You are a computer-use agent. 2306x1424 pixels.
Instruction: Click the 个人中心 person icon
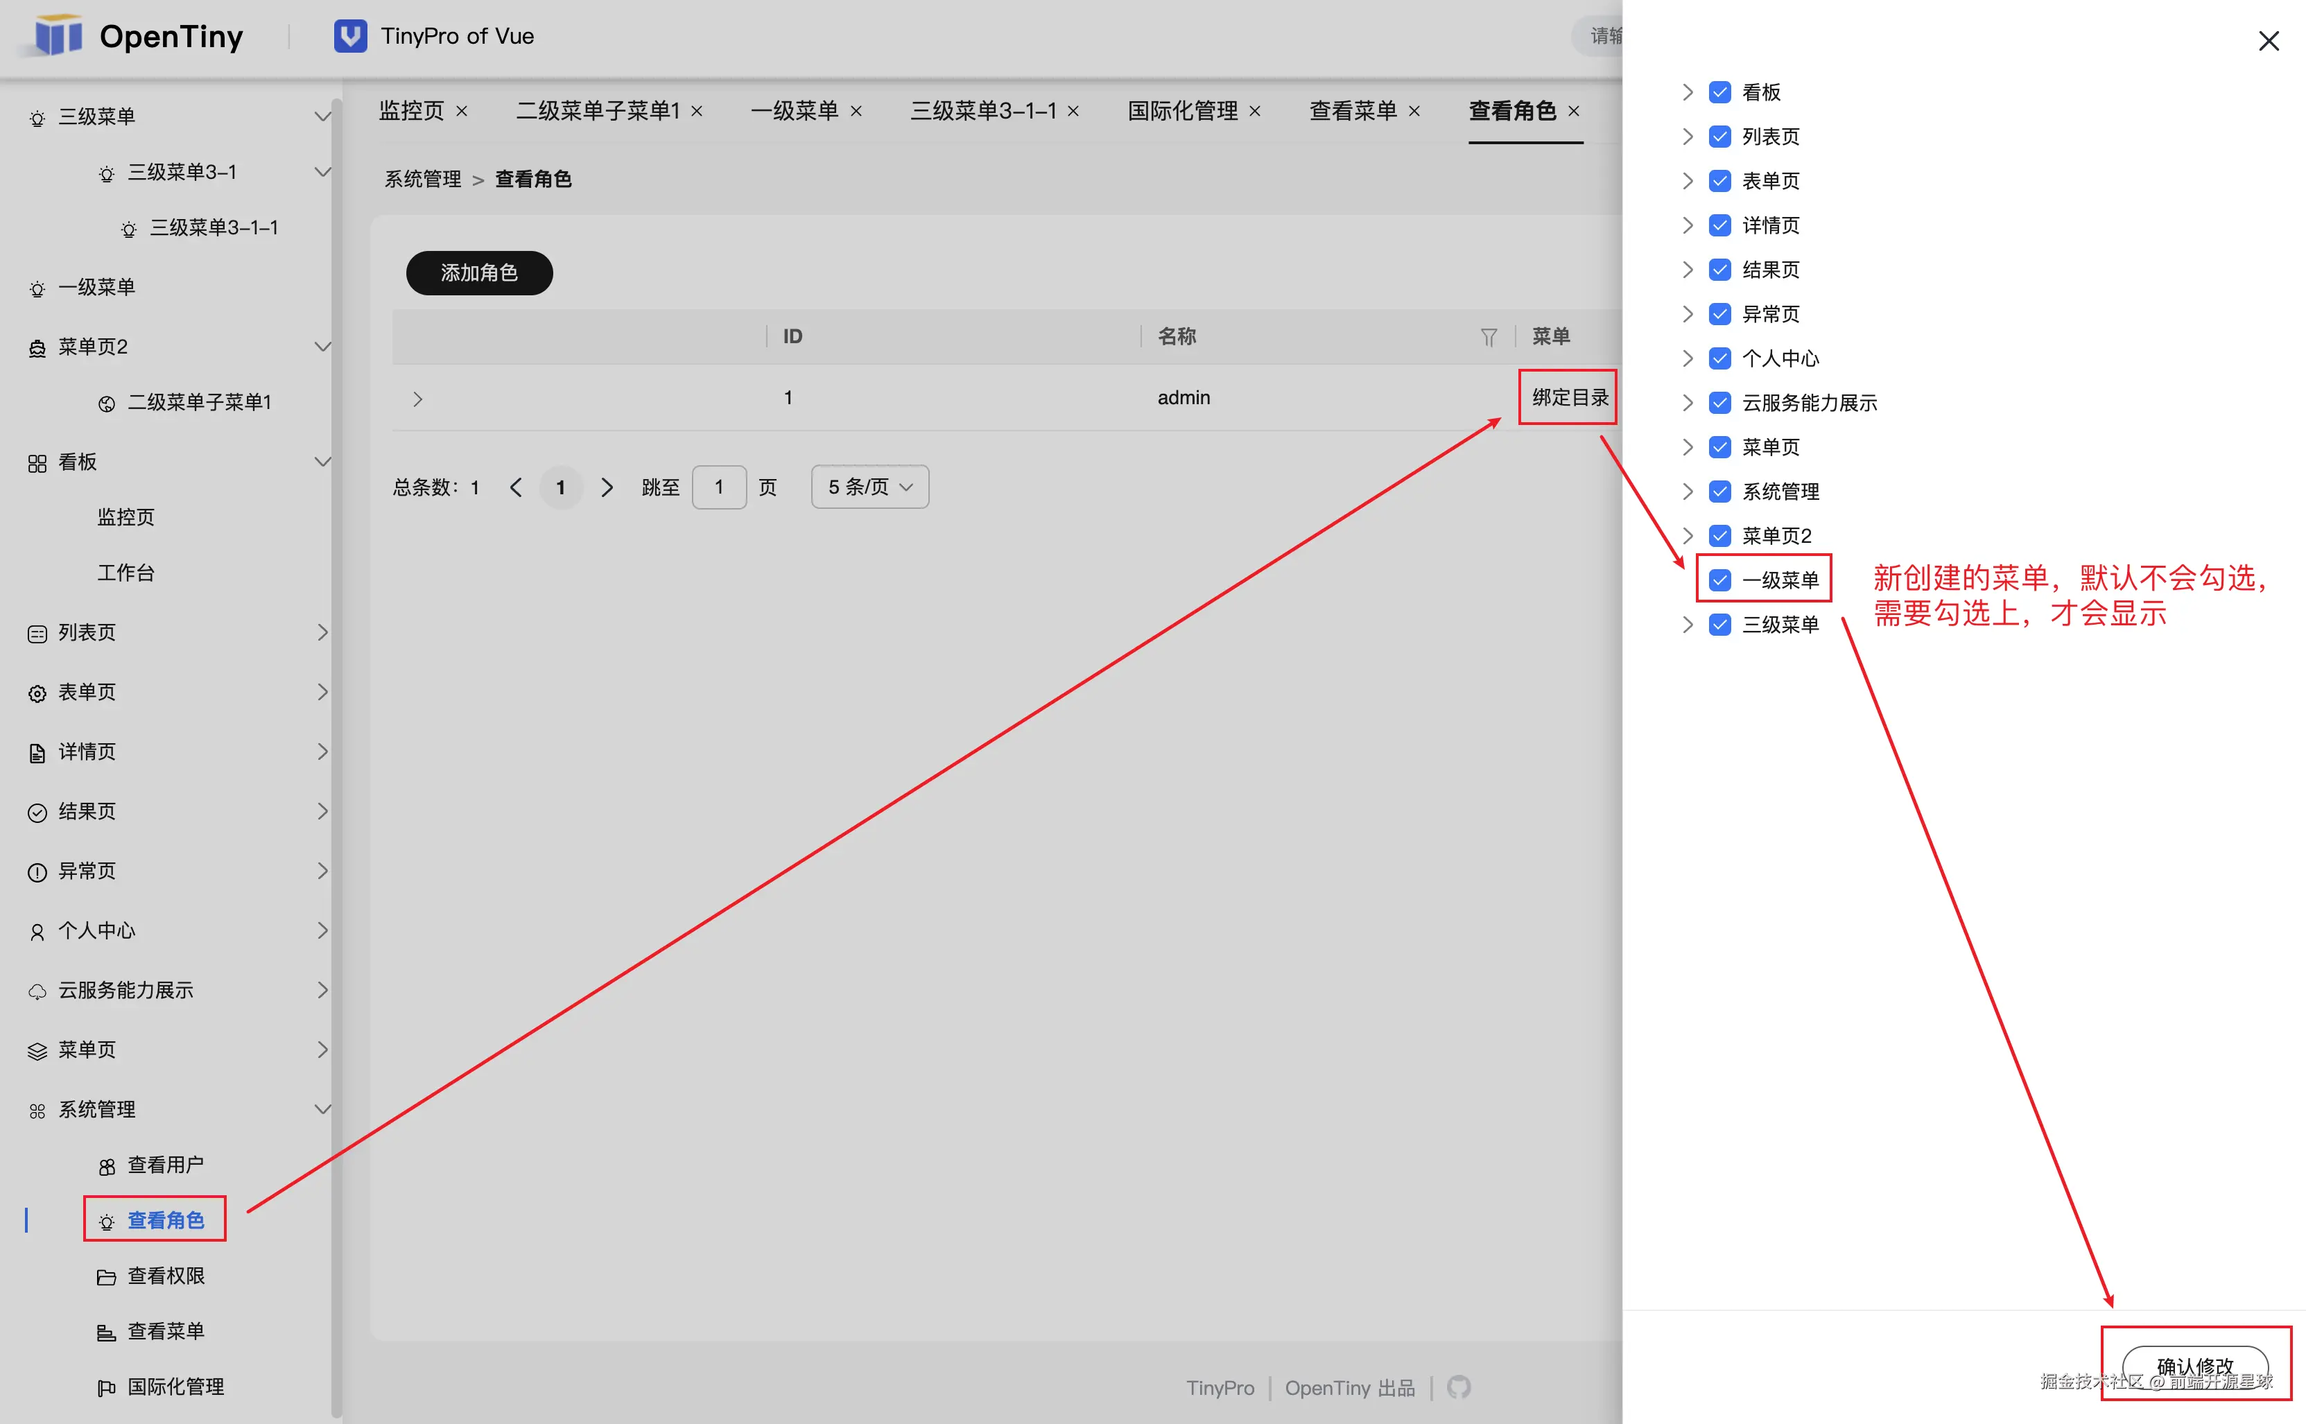[37, 930]
